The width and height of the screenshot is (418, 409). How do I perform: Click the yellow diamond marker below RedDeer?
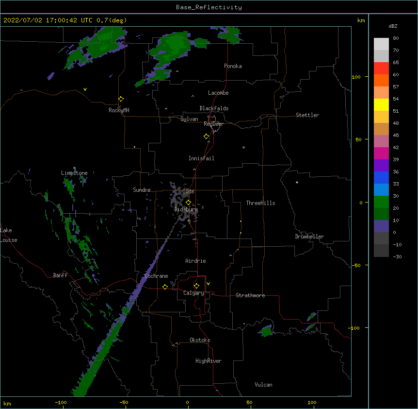[x=207, y=136]
